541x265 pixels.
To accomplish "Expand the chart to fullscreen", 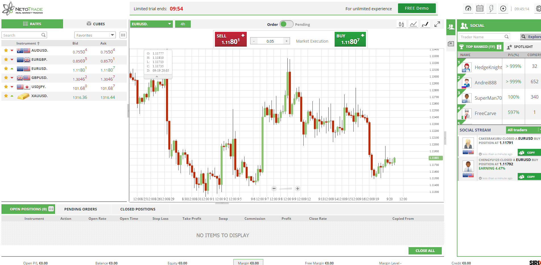I will (437, 24).
